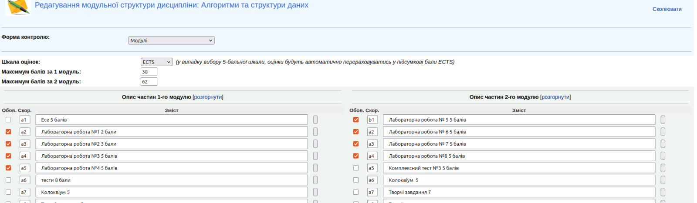Open the Форма контролю dropdown showing Модулі
Viewport: 697px width, 203px height.
[171, 40]
